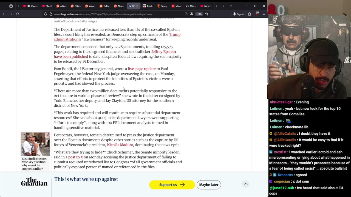
Task: View site security padlock info
Action: click(51, 14)
